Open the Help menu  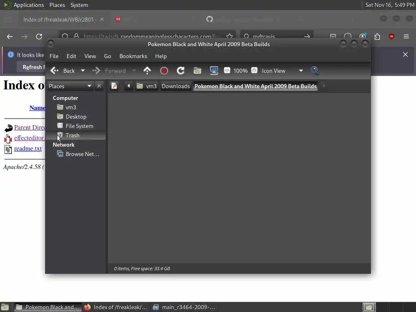click(x=161, y=56)
